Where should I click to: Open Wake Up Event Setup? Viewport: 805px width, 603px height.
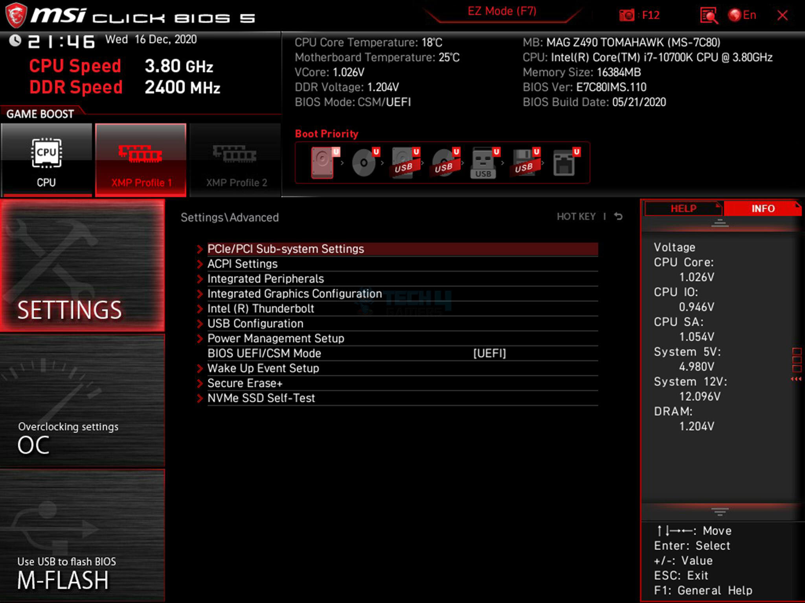coord(398,368)
